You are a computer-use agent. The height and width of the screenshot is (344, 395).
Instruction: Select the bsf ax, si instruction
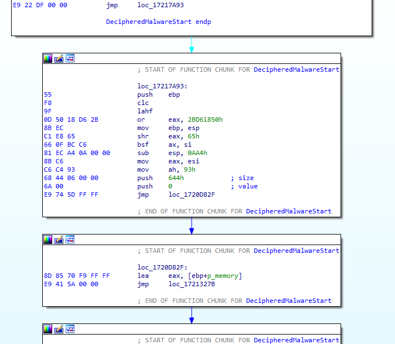pyautogui.click(x=164, y=144)
